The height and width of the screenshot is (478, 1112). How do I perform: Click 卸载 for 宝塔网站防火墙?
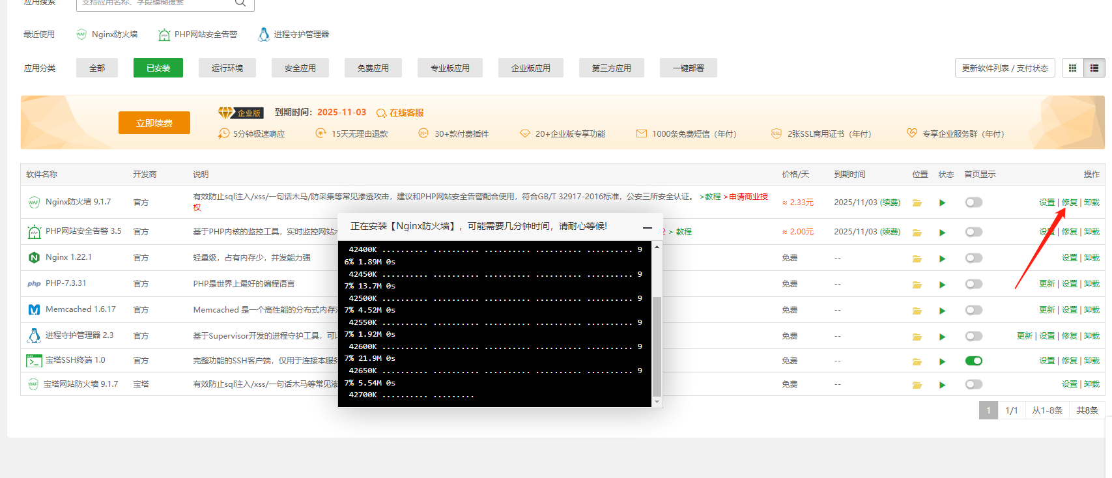click(1092, 384)
